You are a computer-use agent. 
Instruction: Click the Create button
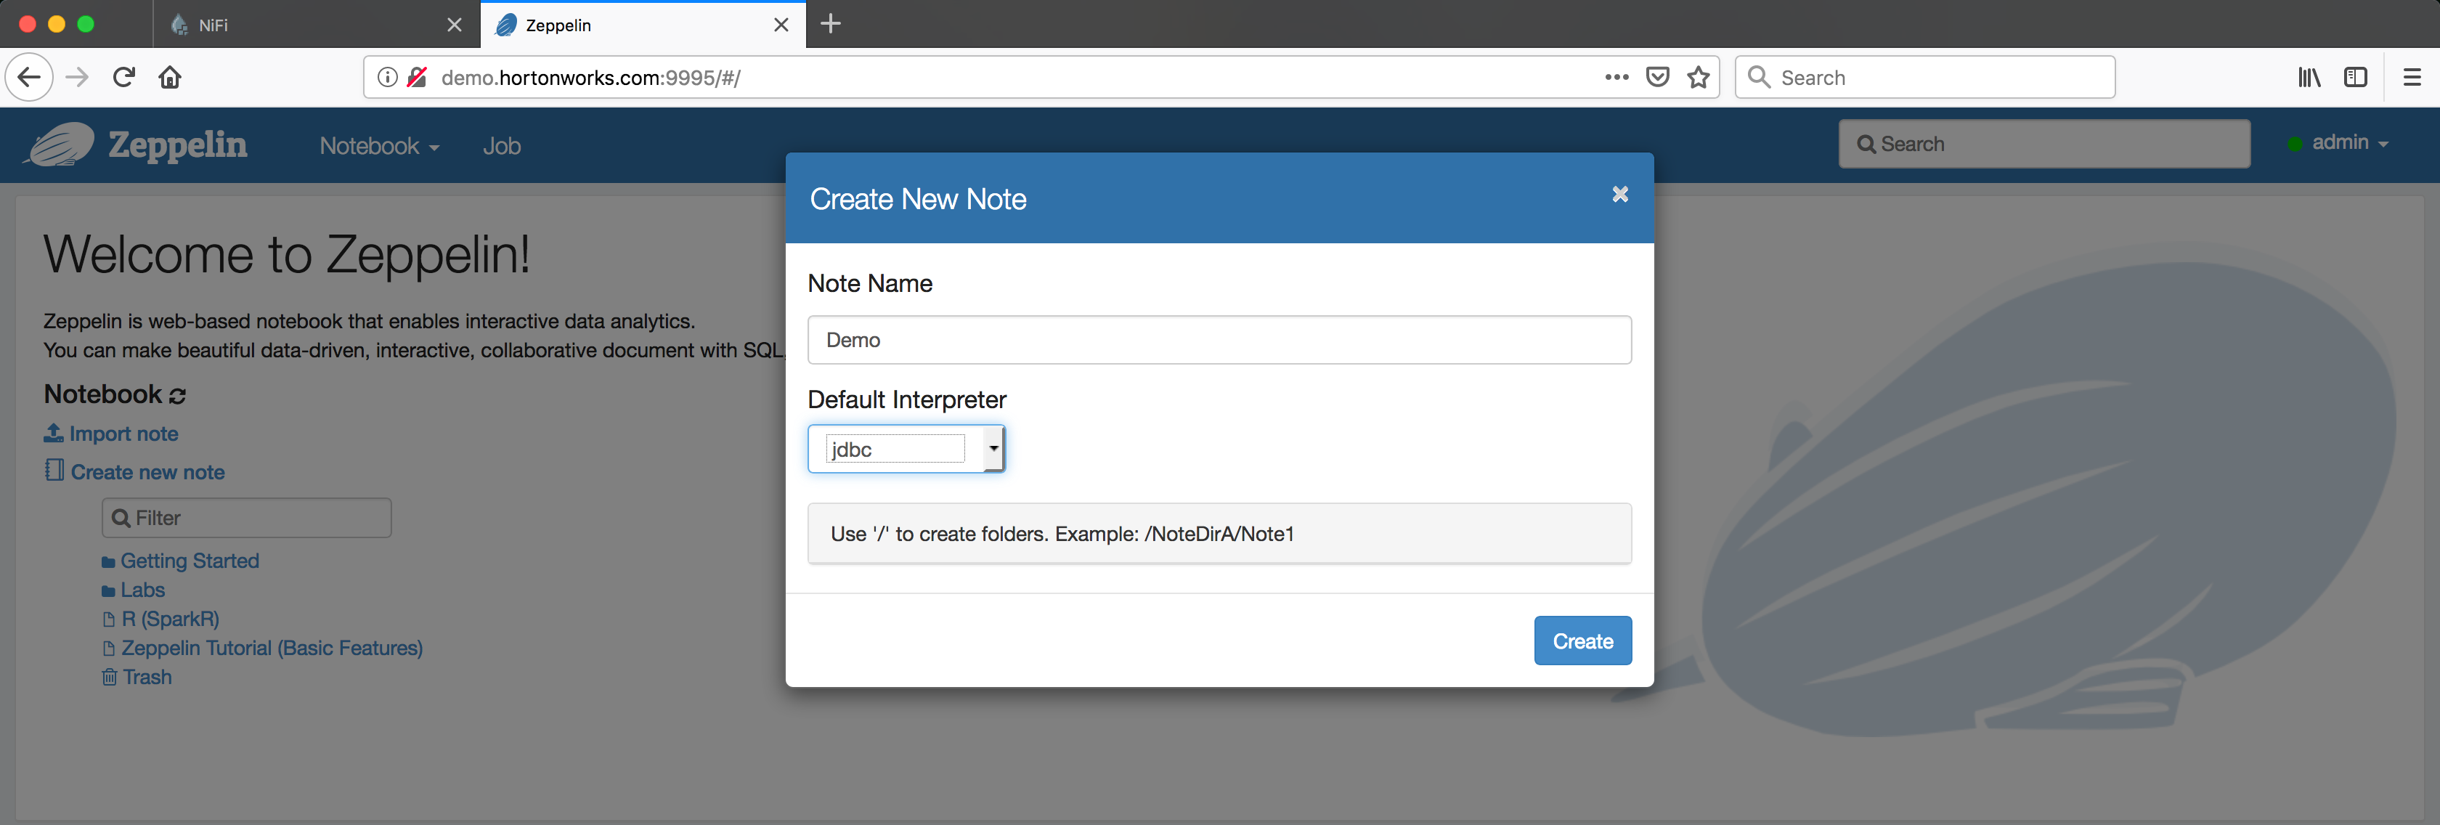click(x=1582, y=640)
